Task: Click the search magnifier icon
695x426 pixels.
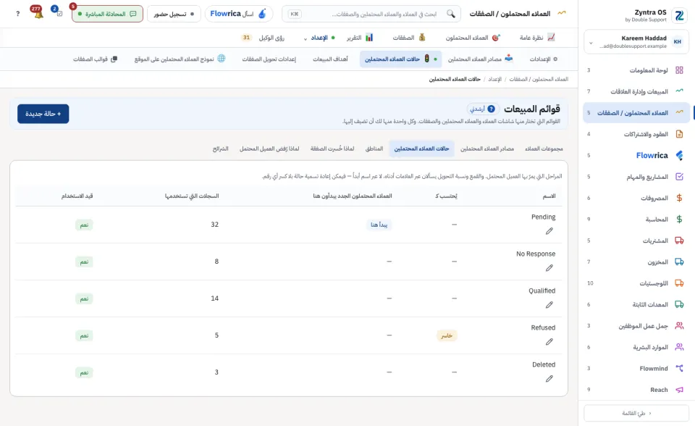Action: 451,14
